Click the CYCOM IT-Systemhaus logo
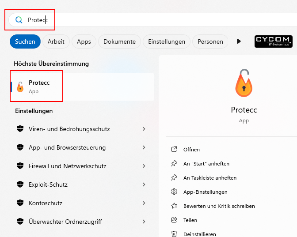The image size is (297, 237). click(273, 41)
